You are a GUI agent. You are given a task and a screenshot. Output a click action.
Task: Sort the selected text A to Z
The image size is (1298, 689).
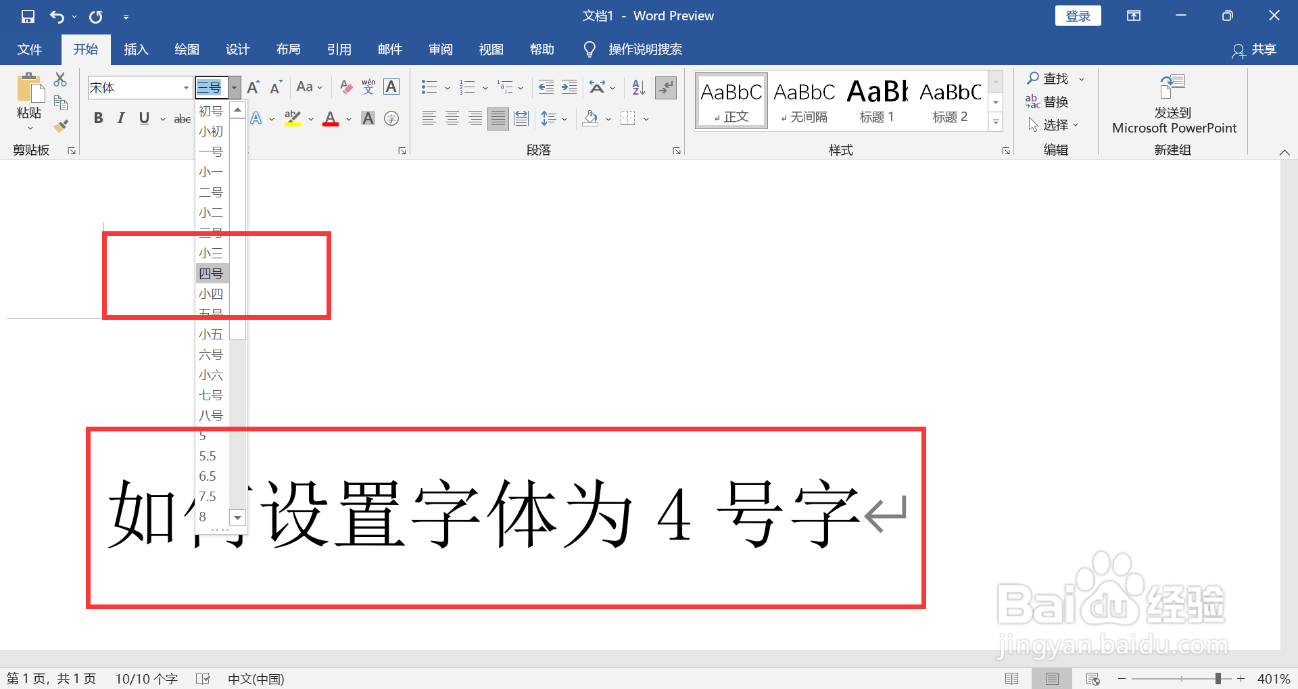click(638, 87)
